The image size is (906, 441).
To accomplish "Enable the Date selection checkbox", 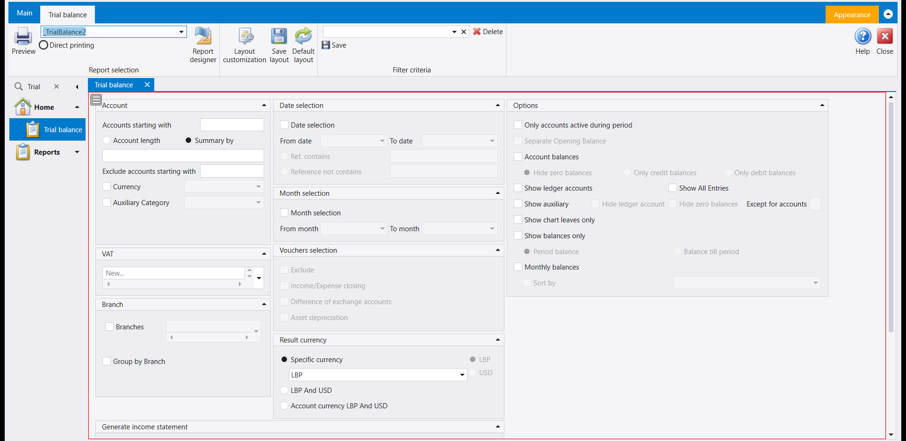I will tap(284, 125).
